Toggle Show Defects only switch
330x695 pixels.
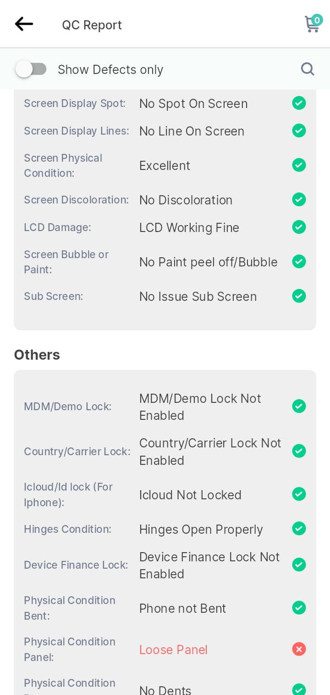pyautogui.click(x=31, y=69)
